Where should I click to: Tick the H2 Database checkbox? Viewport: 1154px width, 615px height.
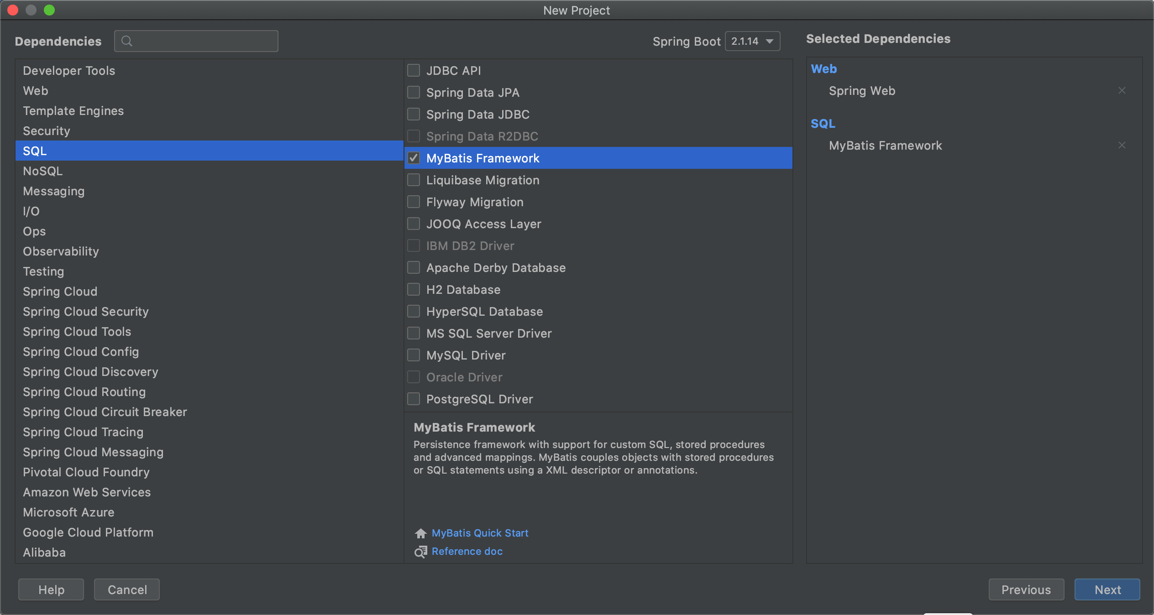pyautogui.click(x=414, y=289)
